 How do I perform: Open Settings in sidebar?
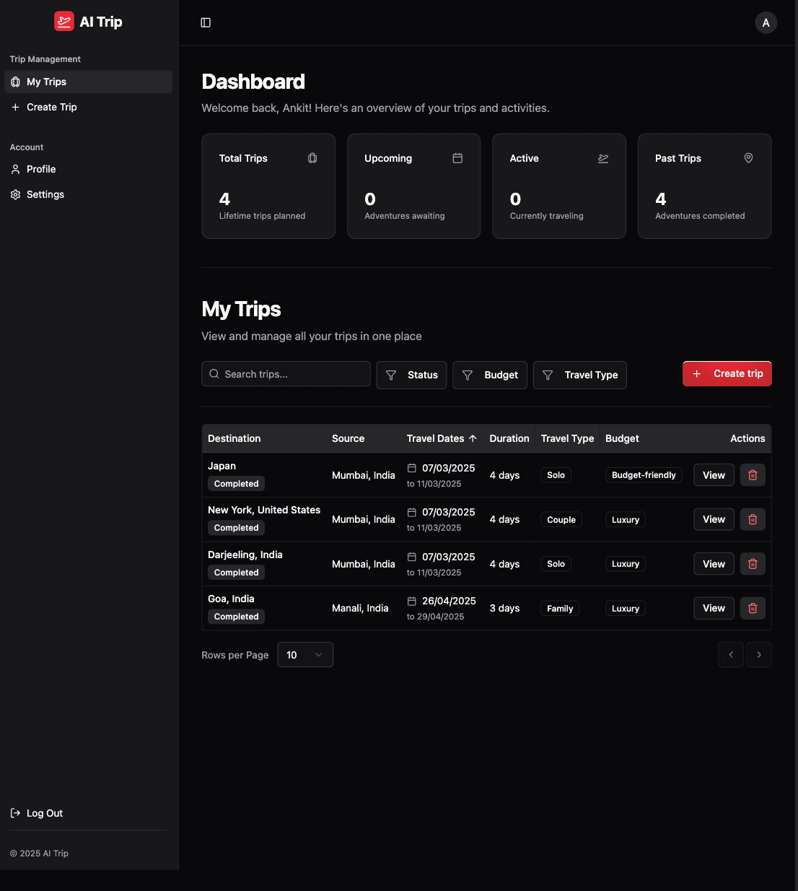click(x=88, y=194)
